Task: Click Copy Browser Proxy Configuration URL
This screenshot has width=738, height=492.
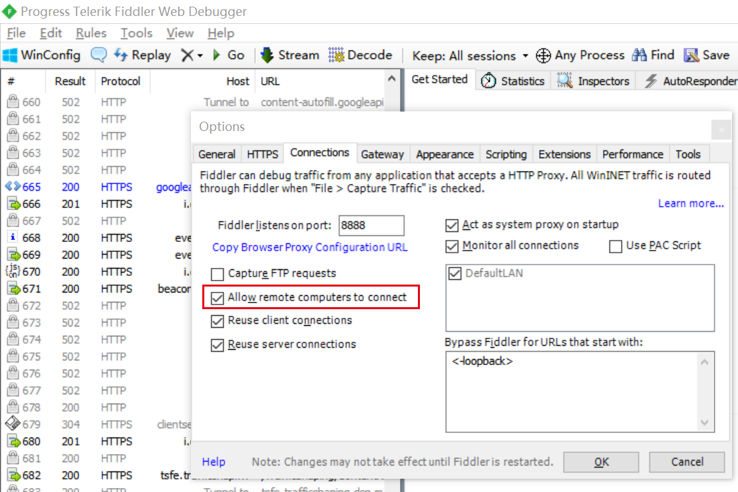Action: [x=309, y=247]
